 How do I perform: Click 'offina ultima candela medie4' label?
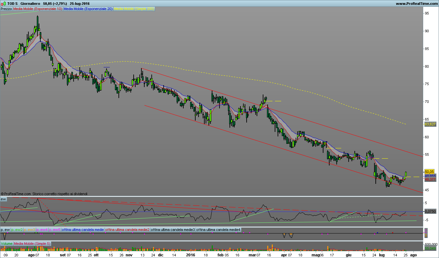click(219, 230)
